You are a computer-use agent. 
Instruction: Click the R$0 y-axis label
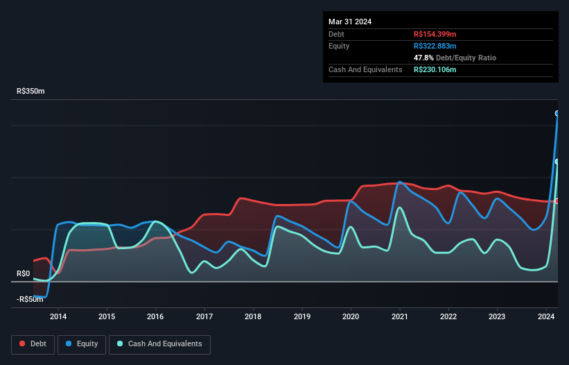24,273
